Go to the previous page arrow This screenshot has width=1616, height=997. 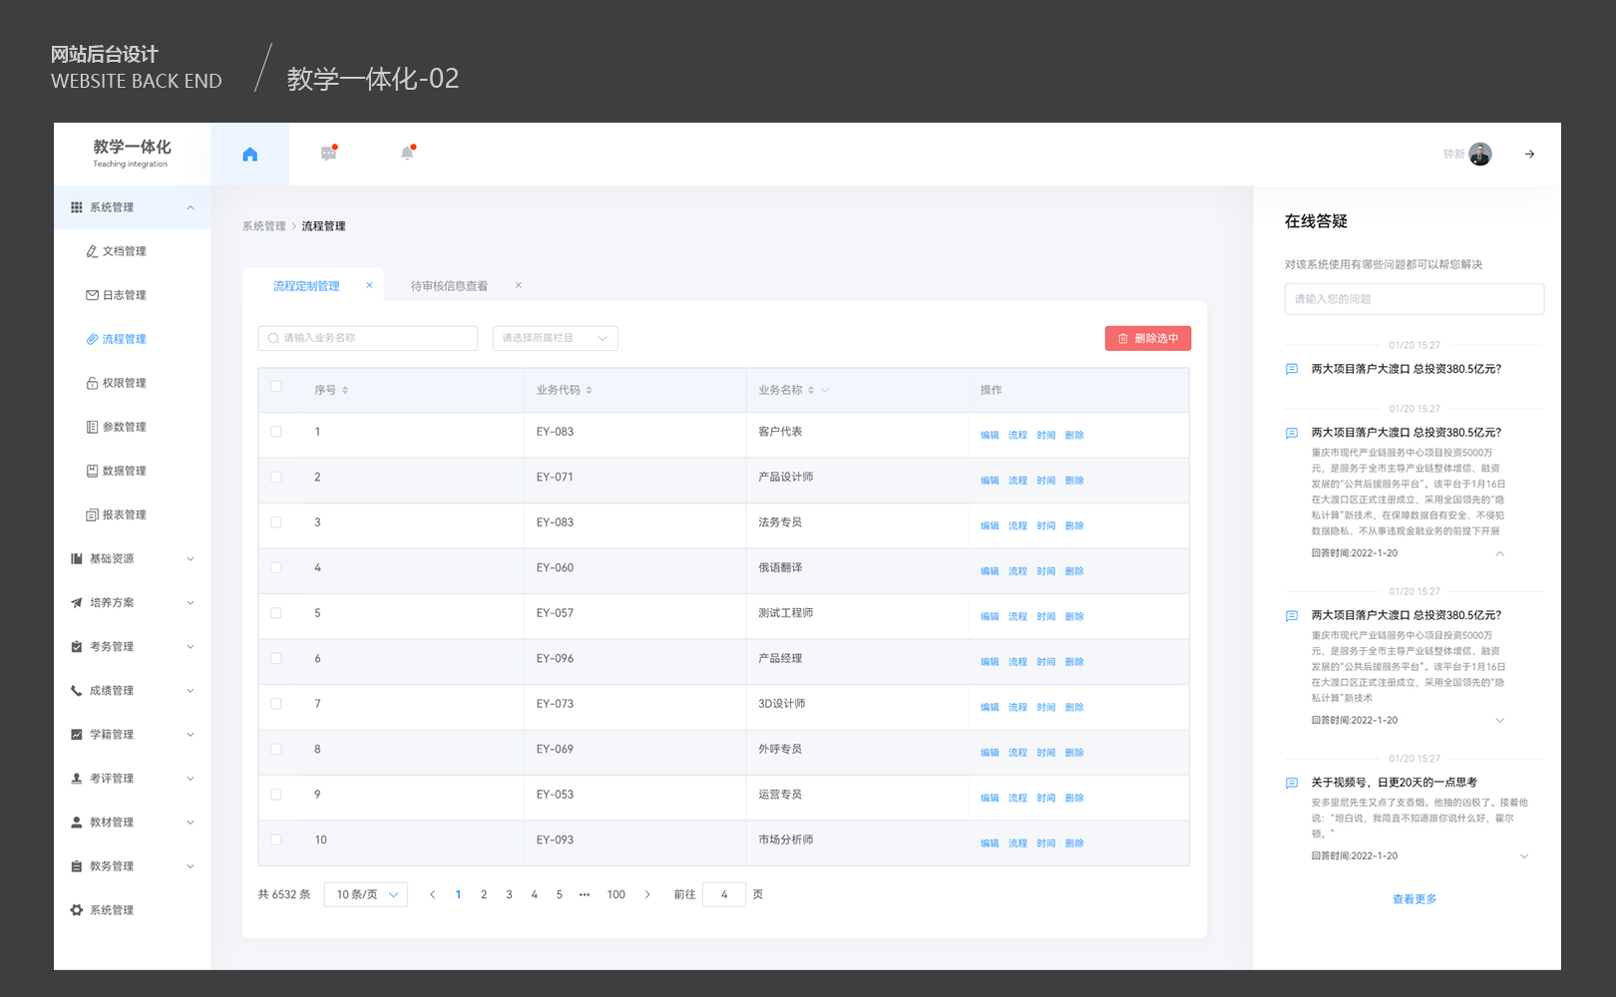point(432,894)
